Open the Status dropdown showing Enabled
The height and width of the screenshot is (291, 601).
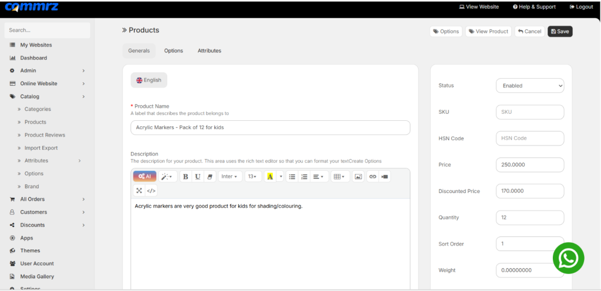(x=530, y=86)
